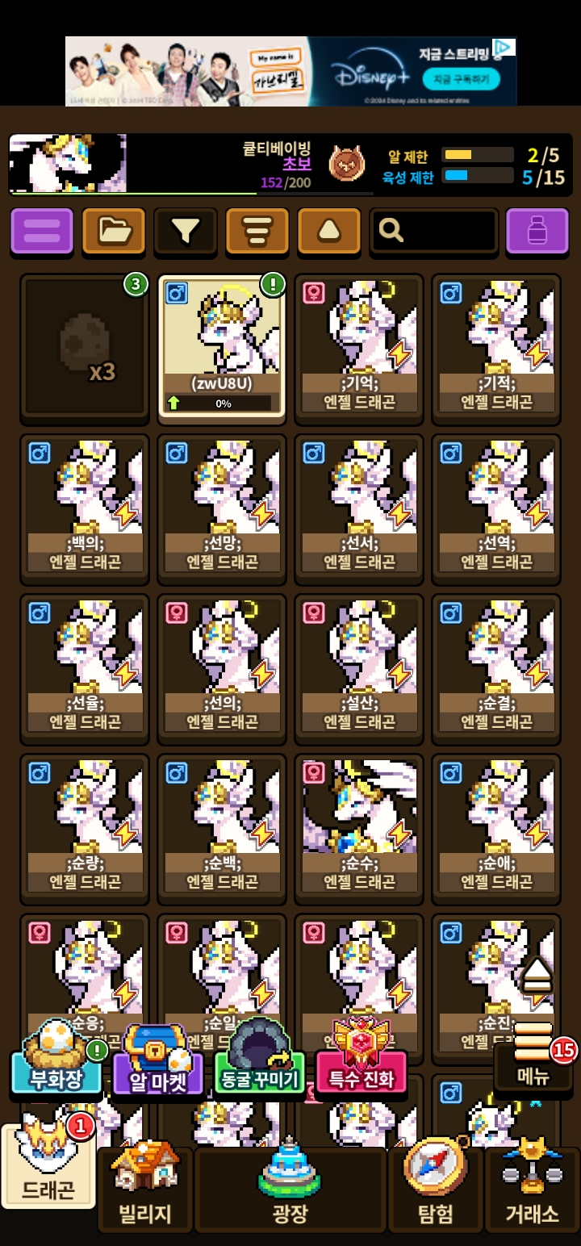Open 동굴 꾸미기 cave decoration
Screen dimensions: 581x1246
pos(260,1064)
